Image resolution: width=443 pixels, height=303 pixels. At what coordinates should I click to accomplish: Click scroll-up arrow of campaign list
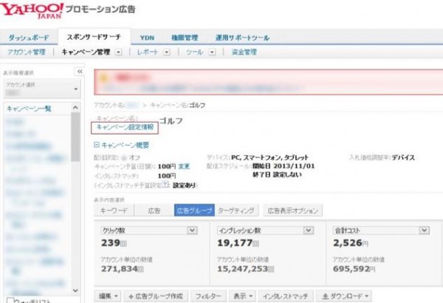[75, 108]
